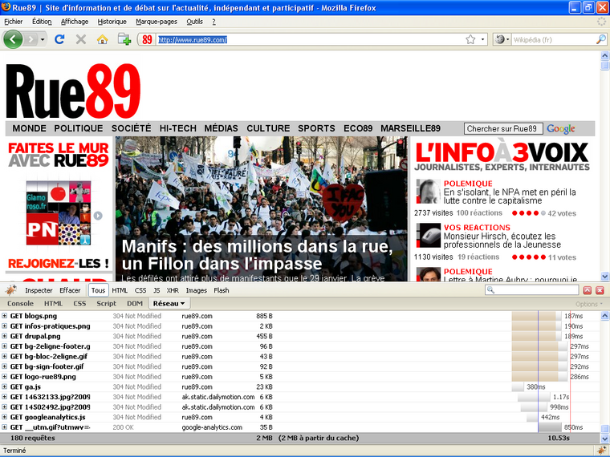Click the Inspecter button in Firebug
The image size is (610, 457).
[39, 290]
